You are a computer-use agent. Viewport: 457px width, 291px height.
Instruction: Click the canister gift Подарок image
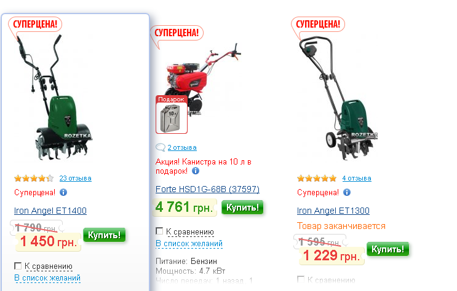[x=172, y=115]
